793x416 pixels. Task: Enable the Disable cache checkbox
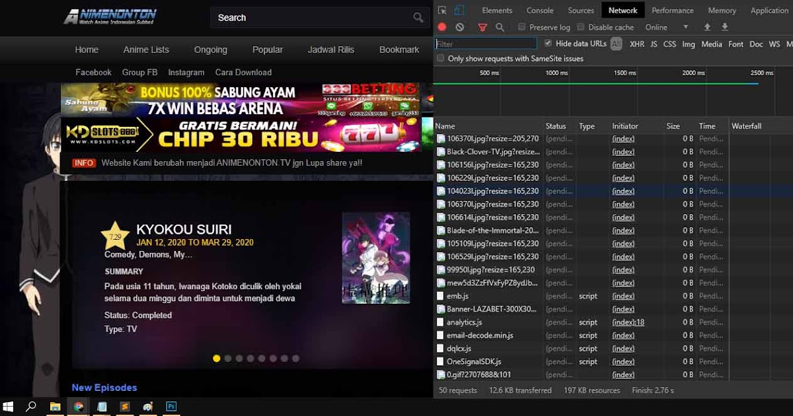coord(581,27)
